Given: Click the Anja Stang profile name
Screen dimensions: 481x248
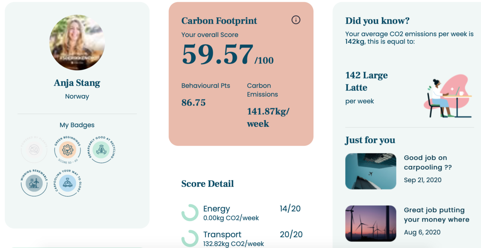Looking at the screenshot, I should pos(77,83).
